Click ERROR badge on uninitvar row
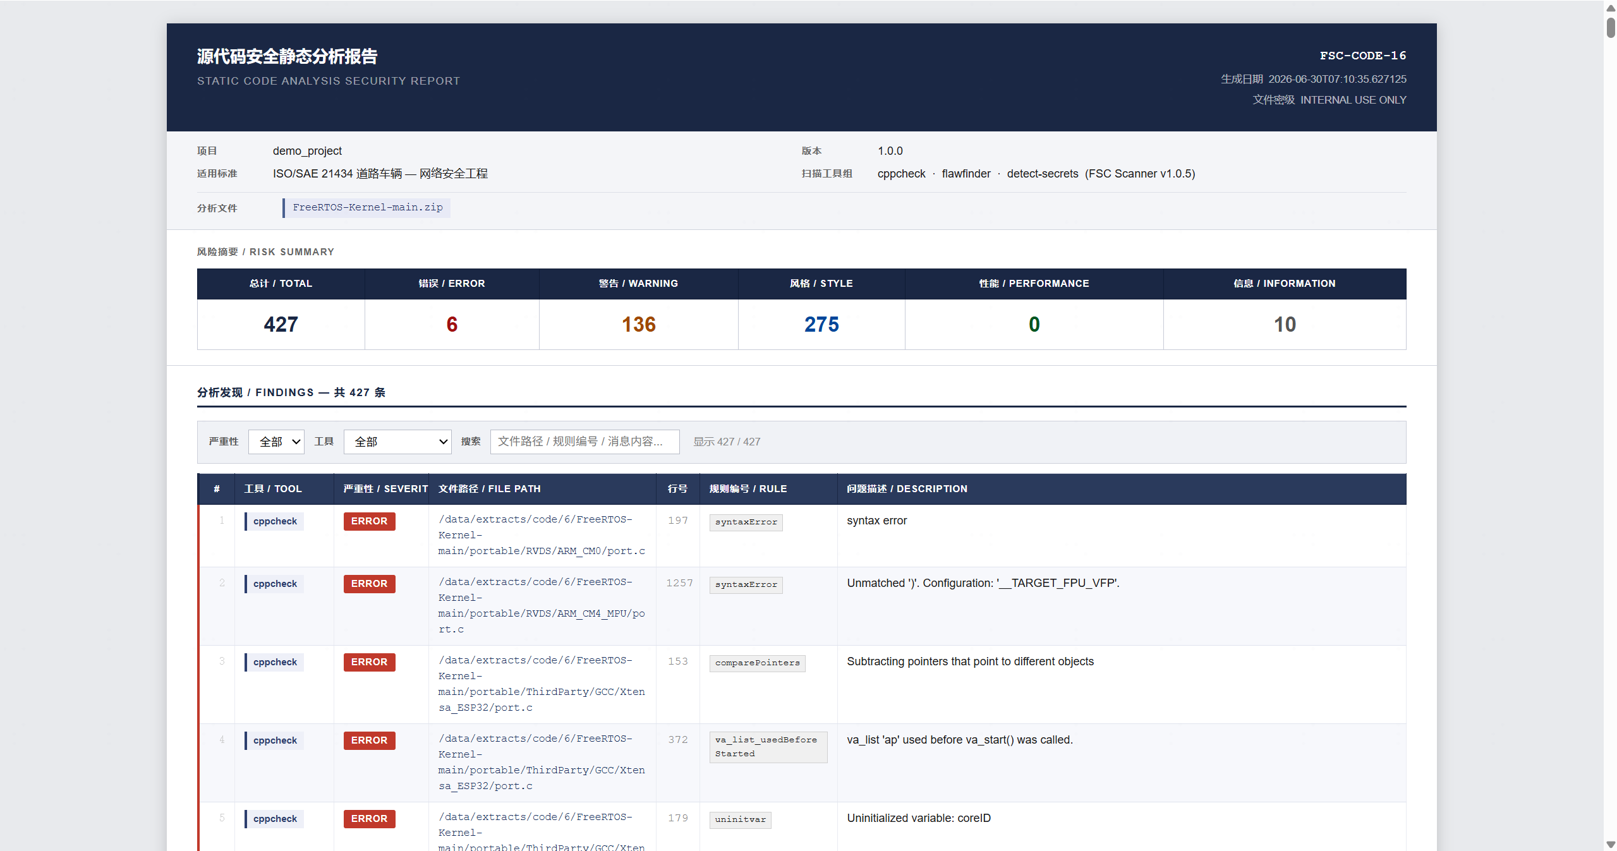Image resolution: width=1617 pixels, height=851 pixels. (x=369, y=819)
